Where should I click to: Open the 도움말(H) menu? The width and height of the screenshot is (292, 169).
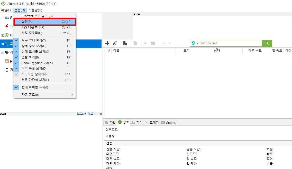[x=35, y=10]
